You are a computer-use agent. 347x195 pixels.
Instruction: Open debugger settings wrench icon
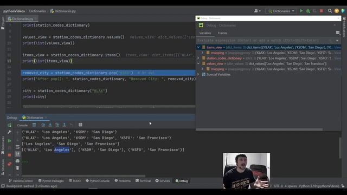click(10, 132)
